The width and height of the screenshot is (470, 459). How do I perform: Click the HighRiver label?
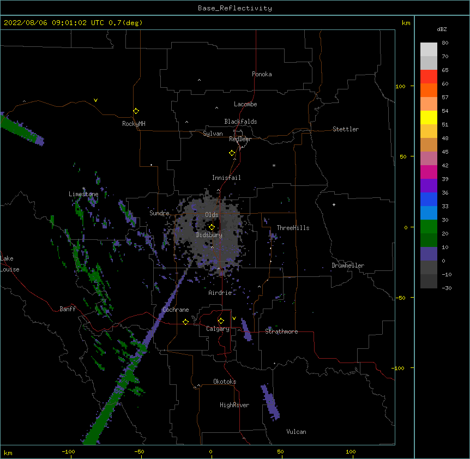point(234,405)
